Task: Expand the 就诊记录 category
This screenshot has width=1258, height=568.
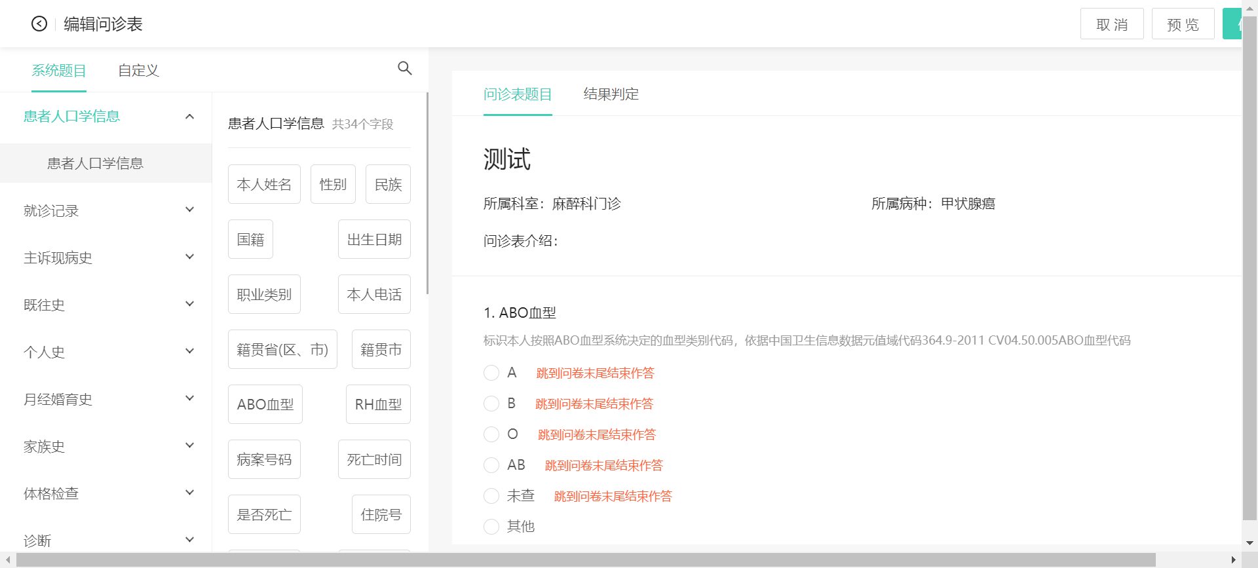Action: click(x=106, y=210)
